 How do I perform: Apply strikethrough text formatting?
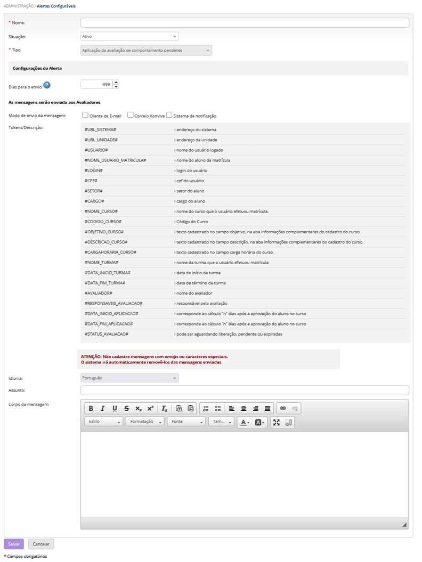tap(126, 409)
